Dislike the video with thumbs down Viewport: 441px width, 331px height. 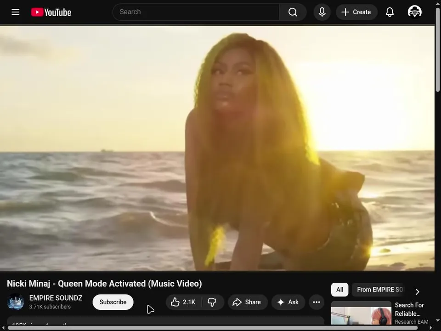(212, 302)
